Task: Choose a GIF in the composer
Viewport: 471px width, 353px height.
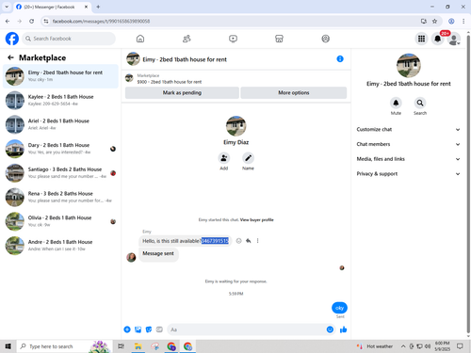Action: click(159, 329)
